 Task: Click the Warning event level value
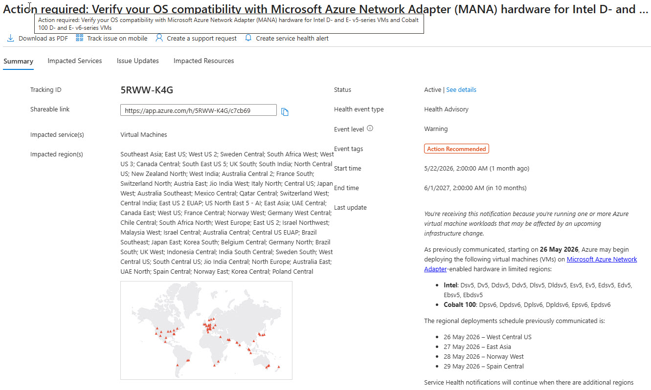[x=436, y=129]
